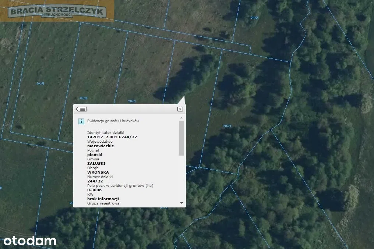The image size is (374, 249).
Task: Click the 'mazowieckie' voivodeship value
Action: 100,146
